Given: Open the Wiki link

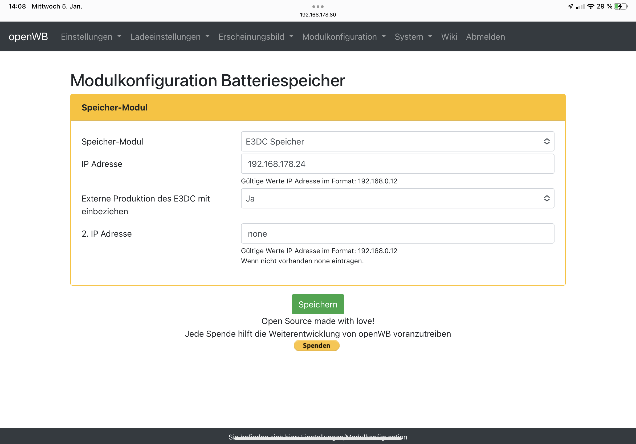Looking at the screenshot, I should pos(449,36).
